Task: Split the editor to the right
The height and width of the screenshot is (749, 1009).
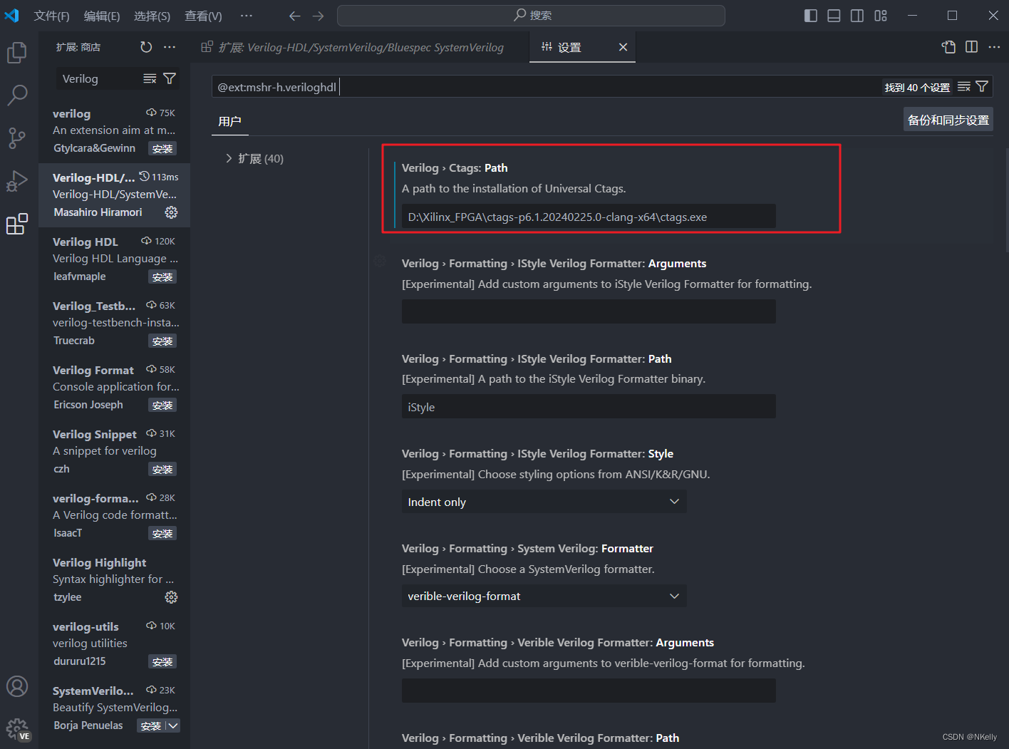Action: (x=971, y=47)
